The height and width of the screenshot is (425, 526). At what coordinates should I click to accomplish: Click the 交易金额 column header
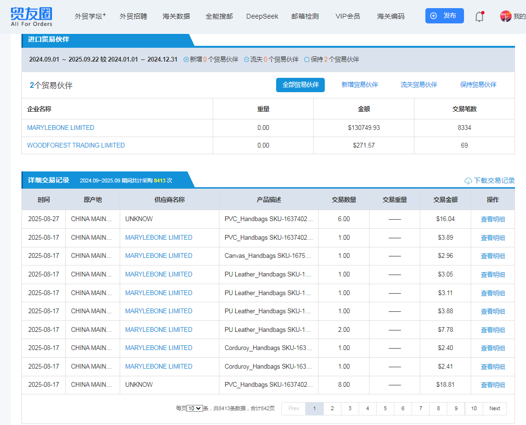[x=445, y=200]
